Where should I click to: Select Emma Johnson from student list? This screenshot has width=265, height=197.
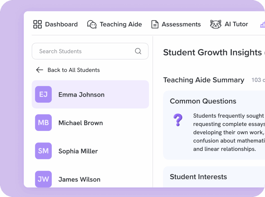click(81, 95)
